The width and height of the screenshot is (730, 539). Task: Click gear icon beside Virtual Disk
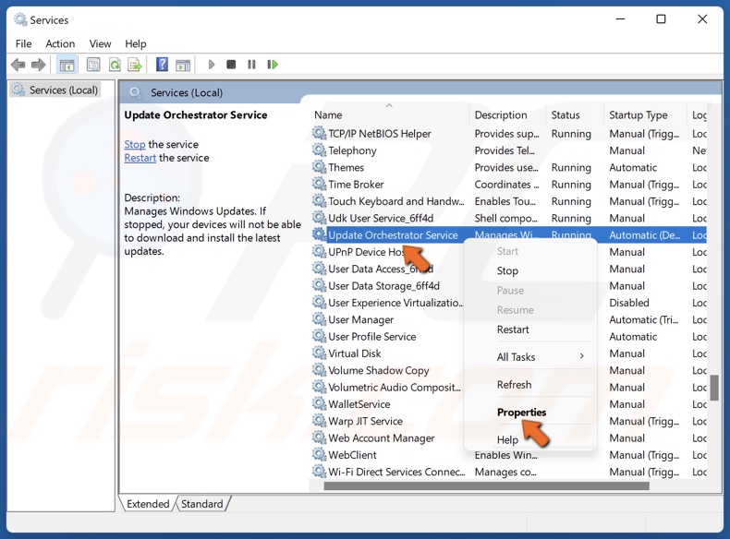319,353
